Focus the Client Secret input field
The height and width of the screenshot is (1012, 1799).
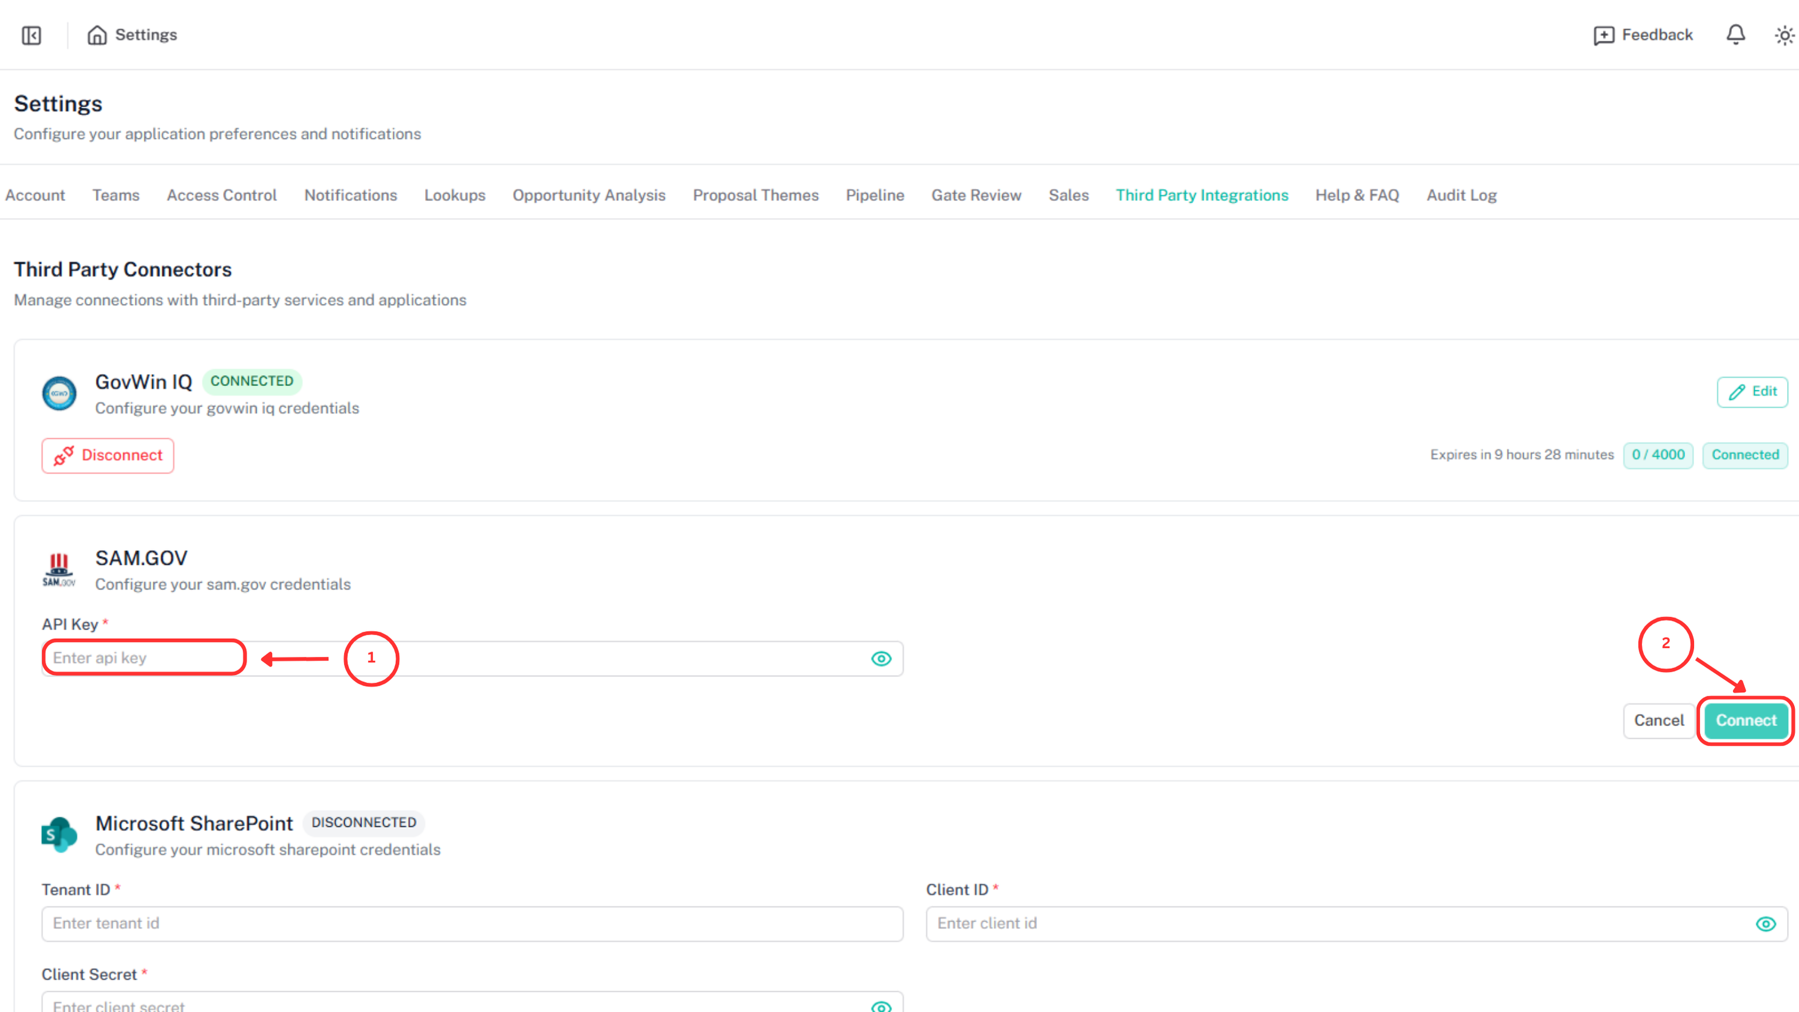[x=472, y=1003]
